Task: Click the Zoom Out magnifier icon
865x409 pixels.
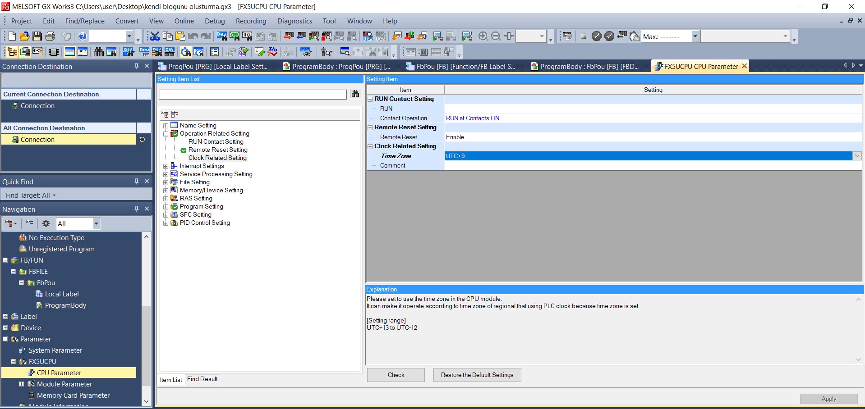Action: pyautogui.click(x=496, y=36)
